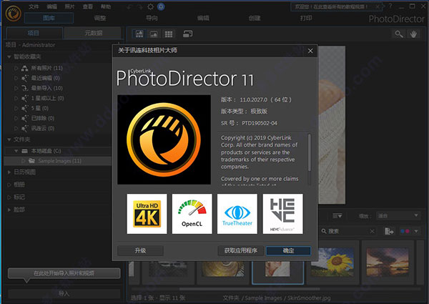Image resolution: width=429 pixels, height=304 pixels.
Task: Click the Ultra HD 4K logo
Action: (147, 214)
